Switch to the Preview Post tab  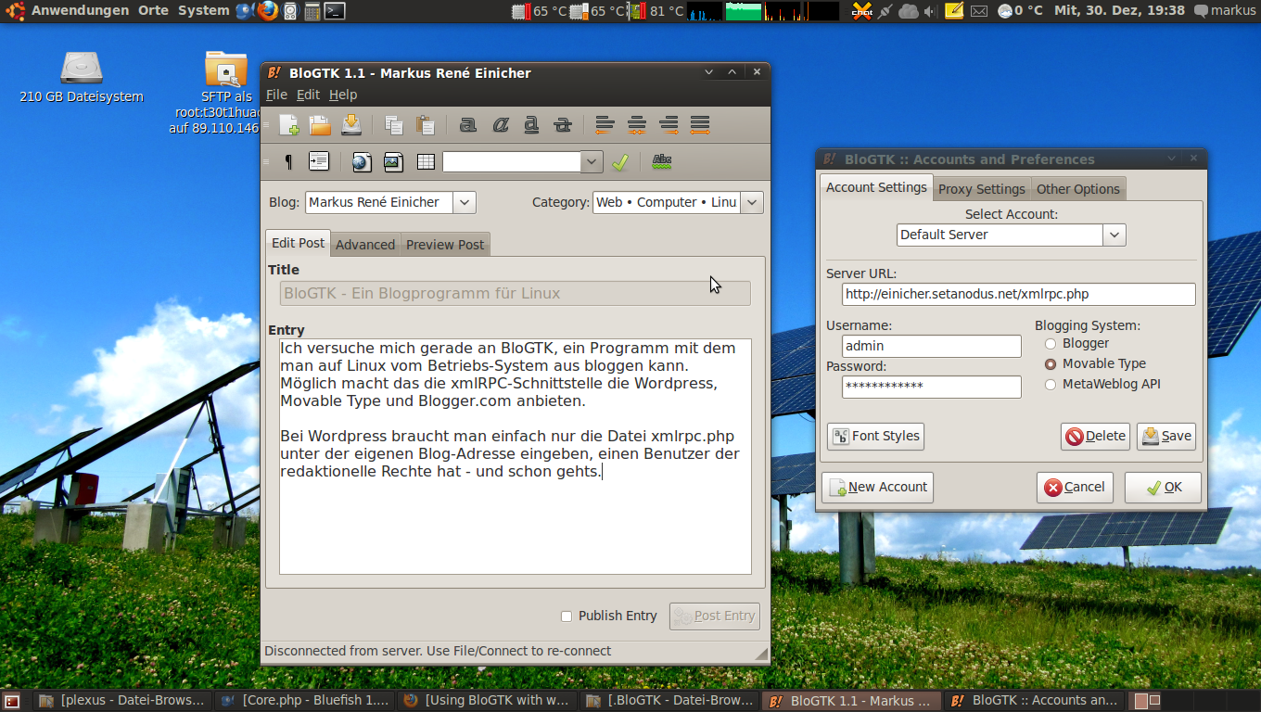pyautogui.click(x=445, y=245)
